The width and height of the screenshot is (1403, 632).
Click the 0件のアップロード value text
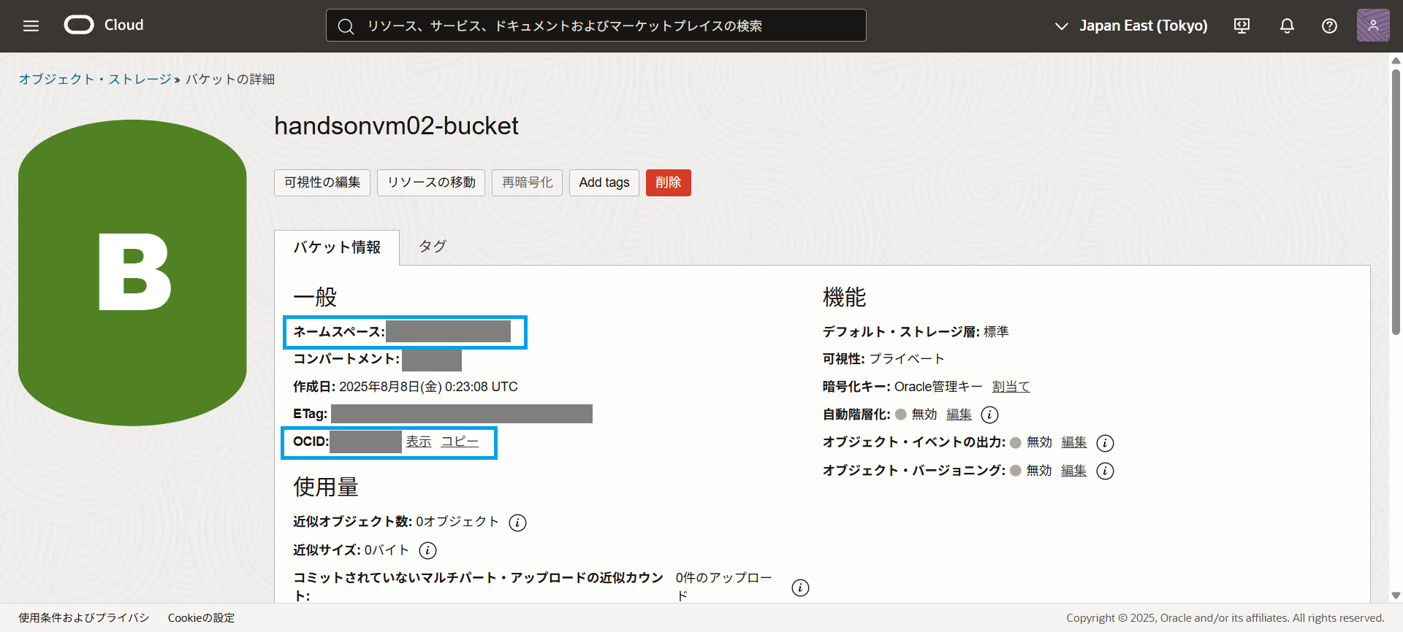(723, 587)
